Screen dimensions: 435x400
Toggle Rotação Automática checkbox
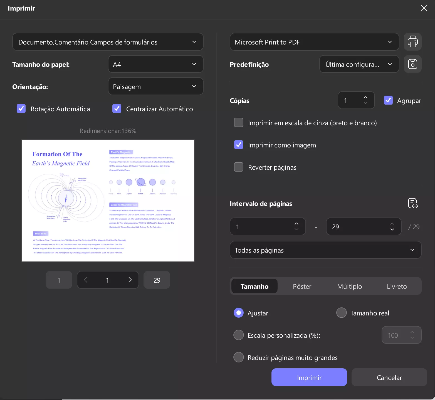(21, 108)
